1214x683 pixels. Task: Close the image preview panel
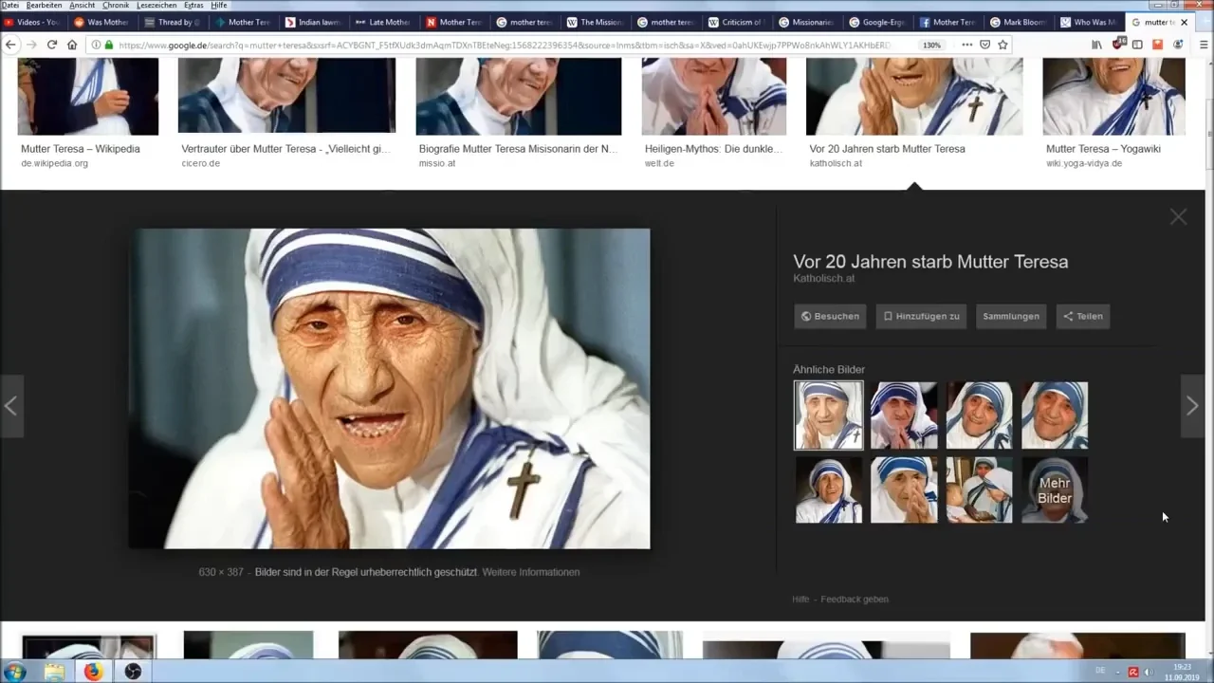tap(1178, 217)
